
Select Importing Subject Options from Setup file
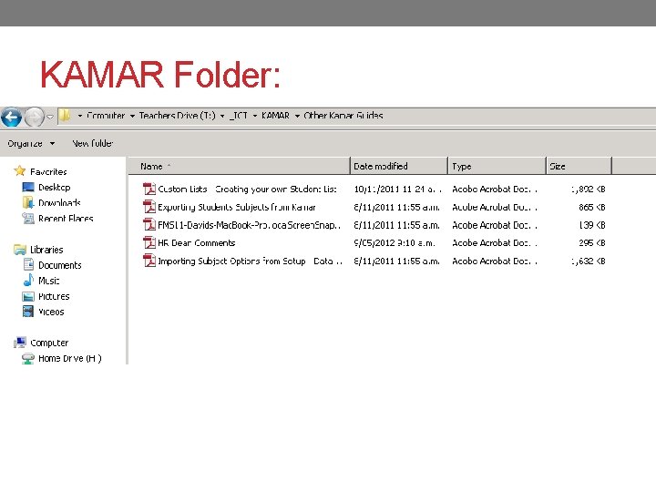click(251, 261)
